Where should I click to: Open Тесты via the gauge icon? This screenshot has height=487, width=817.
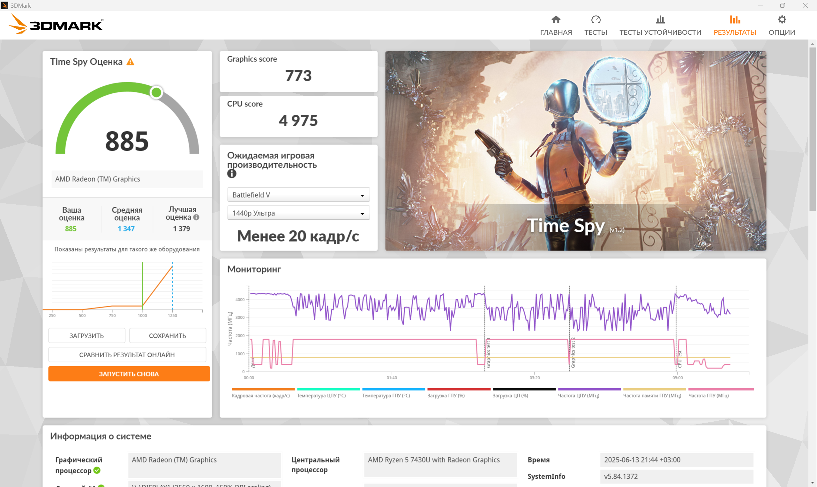coord(595,20)
